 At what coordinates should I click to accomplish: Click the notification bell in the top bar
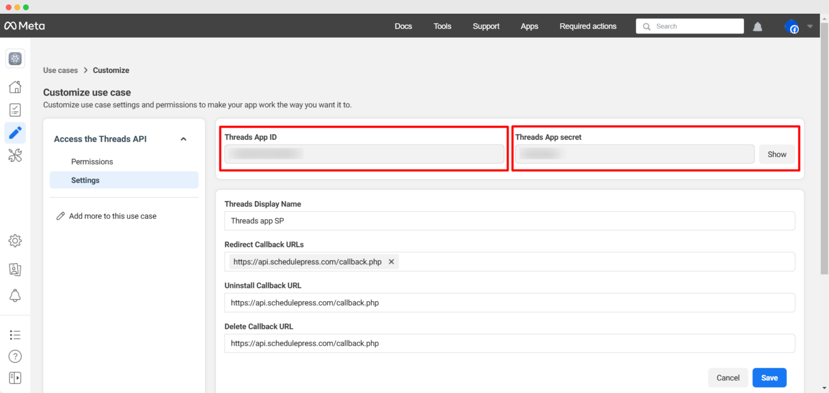coord(757,25)
